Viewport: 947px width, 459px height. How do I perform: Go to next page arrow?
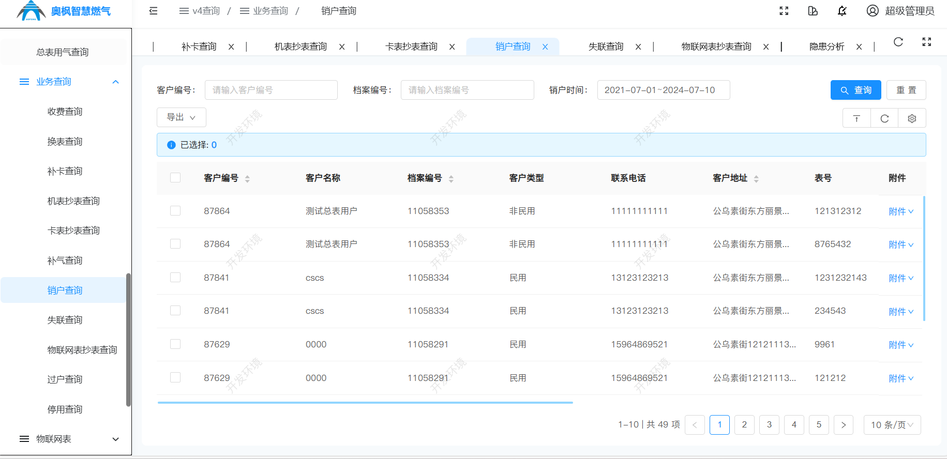click(844, 425)
